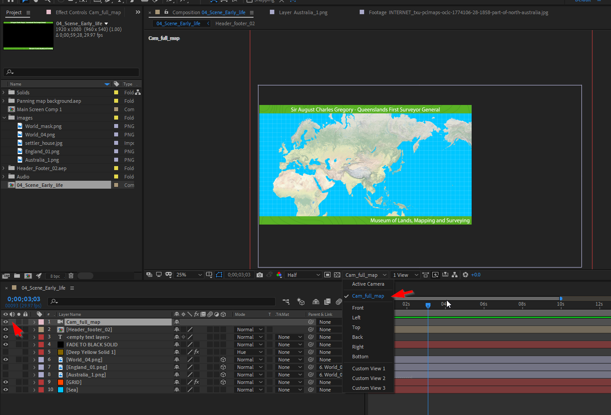This screenshot has height=415, width=611.
Task: Click the 8 bpc color depth button
Action: coord(55,276)
